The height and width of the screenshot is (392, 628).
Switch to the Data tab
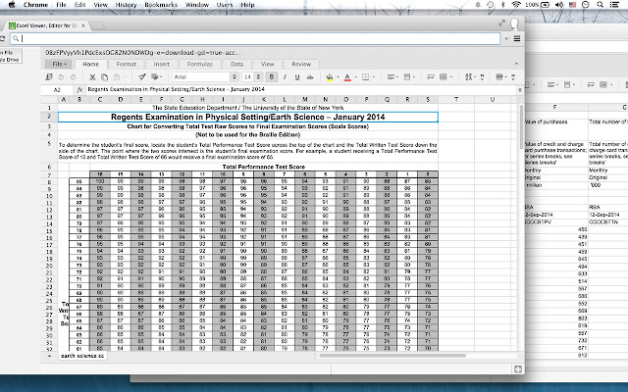236,64
